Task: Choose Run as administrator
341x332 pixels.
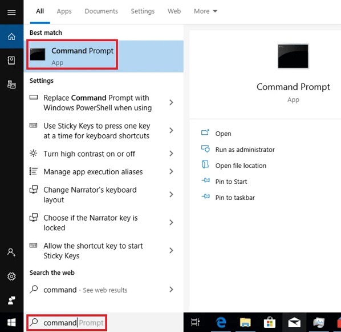Action: point(245,150)
